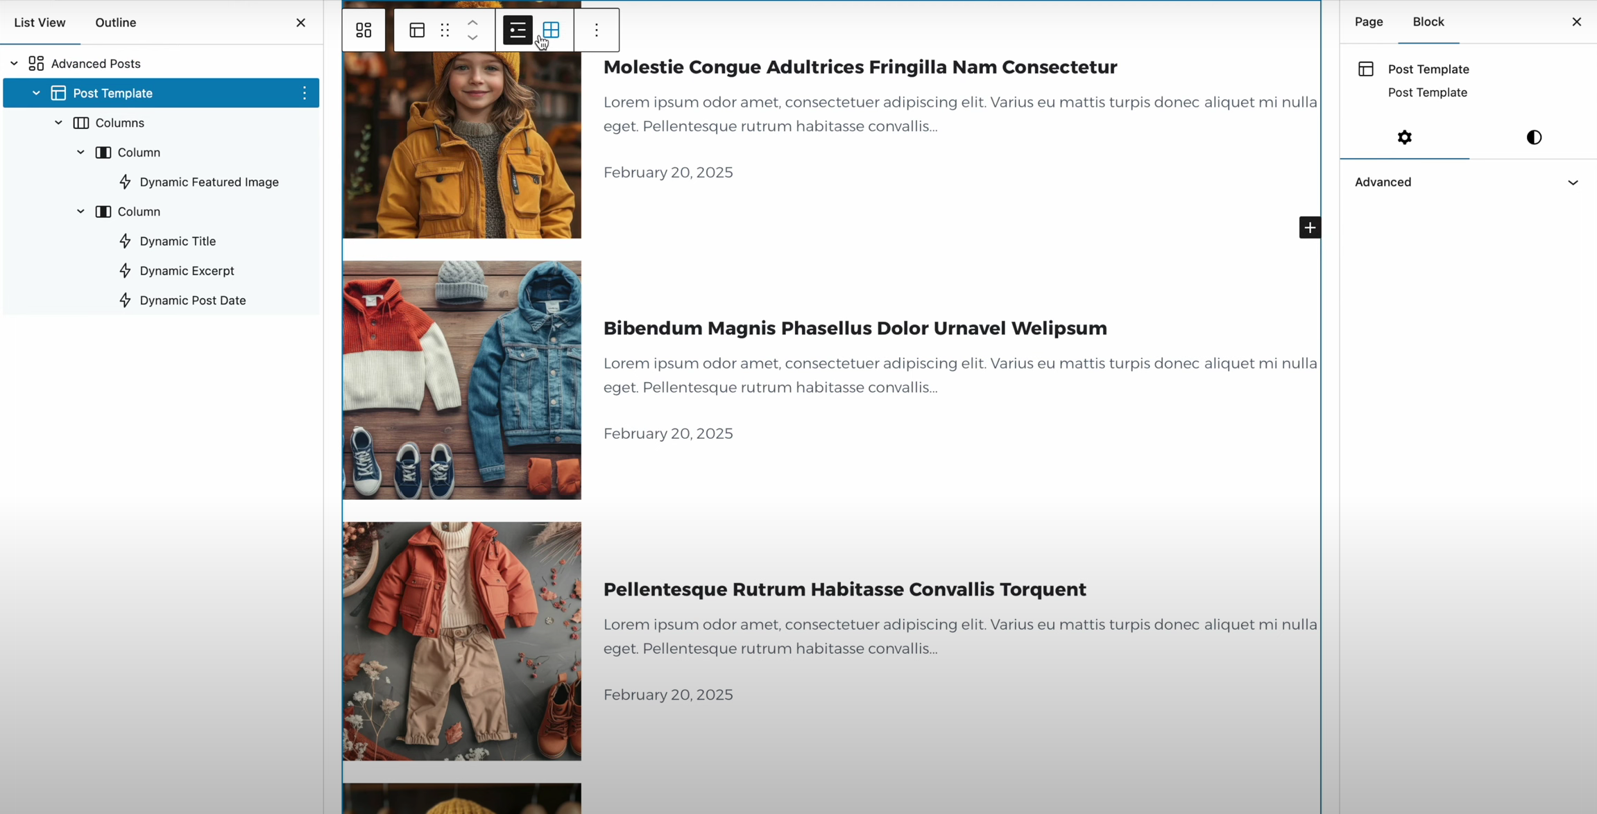This screenshot has width=1597, height=814.
Task: Open the block Styles half-circle tab
Action: [x=1534, y=137]
